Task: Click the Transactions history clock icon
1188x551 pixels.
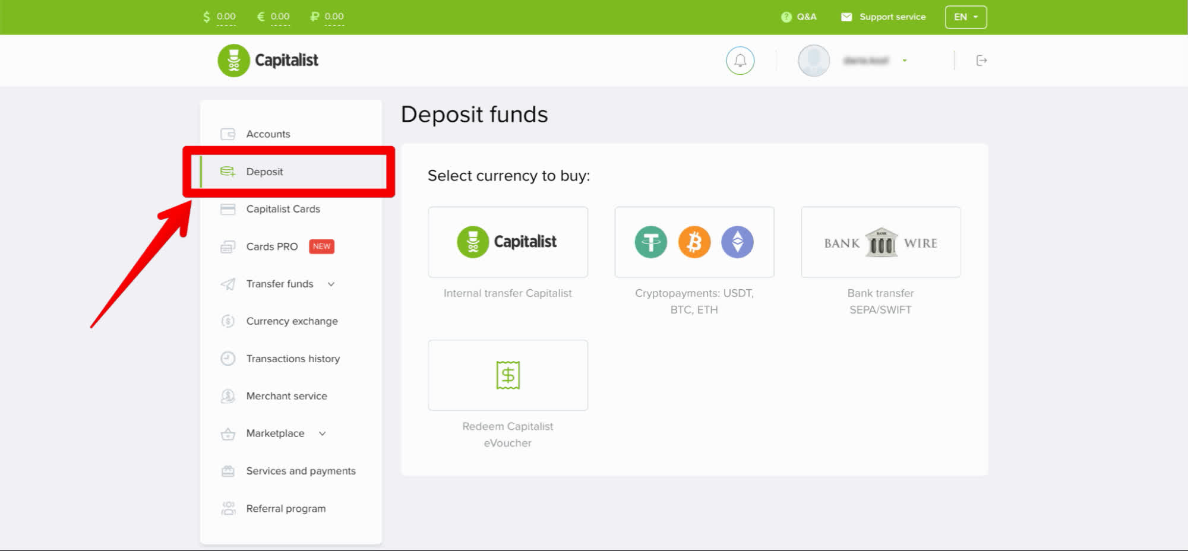Action: 228,359
